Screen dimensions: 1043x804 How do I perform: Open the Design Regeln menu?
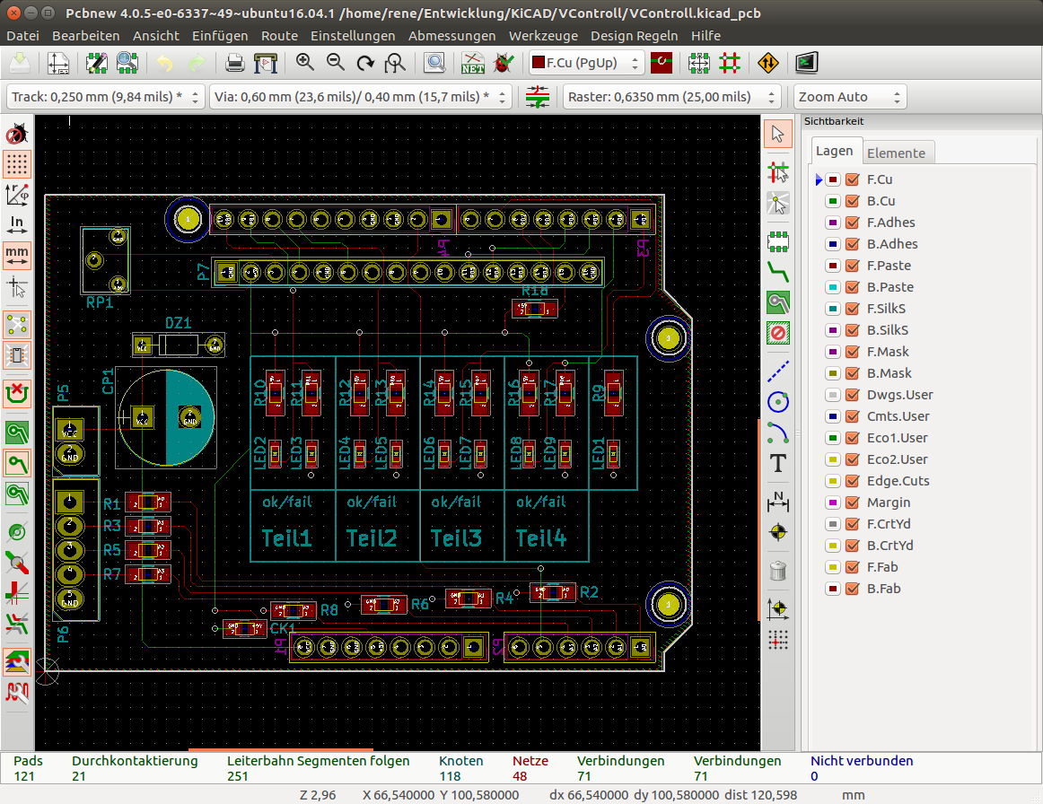[x=634, y=36]
